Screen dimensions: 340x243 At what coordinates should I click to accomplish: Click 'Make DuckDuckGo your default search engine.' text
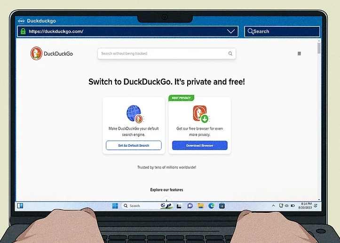point(134,131)
